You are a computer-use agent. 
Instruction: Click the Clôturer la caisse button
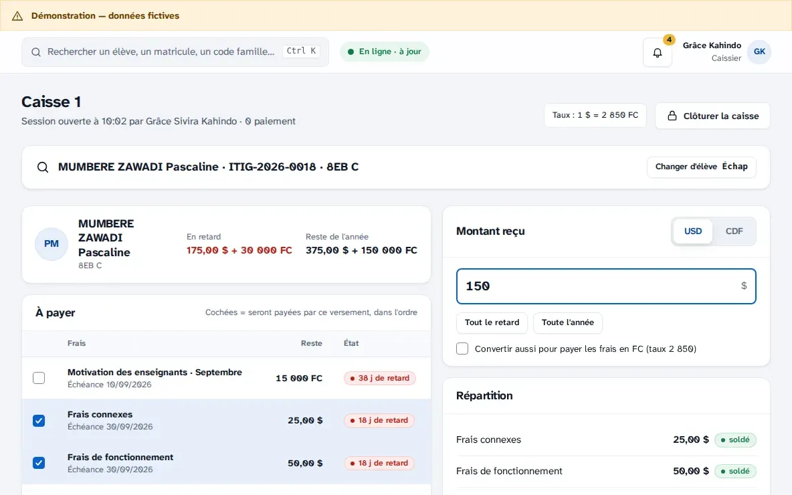click(x=712, y=116)
